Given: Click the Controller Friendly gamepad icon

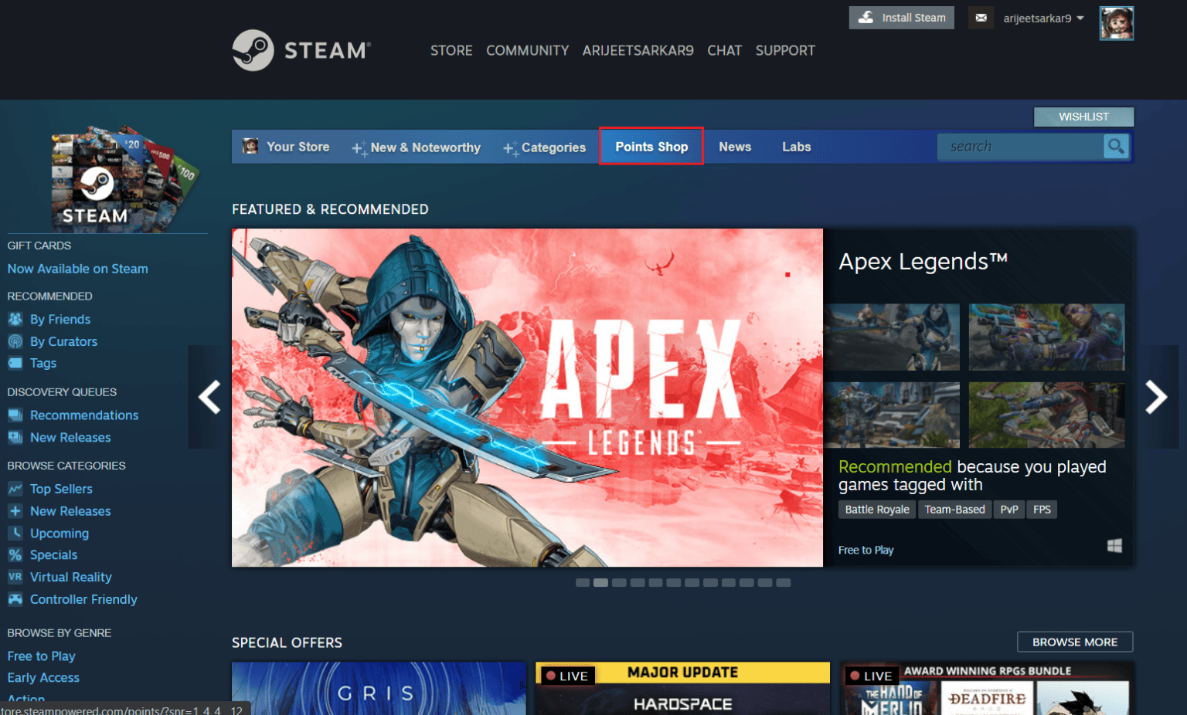Looking at the screenshot, I should tap(15, 599).
